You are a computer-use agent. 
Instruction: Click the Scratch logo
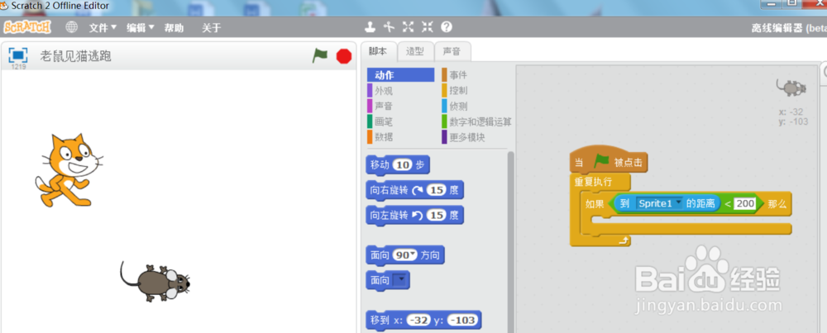click(27, 27)
